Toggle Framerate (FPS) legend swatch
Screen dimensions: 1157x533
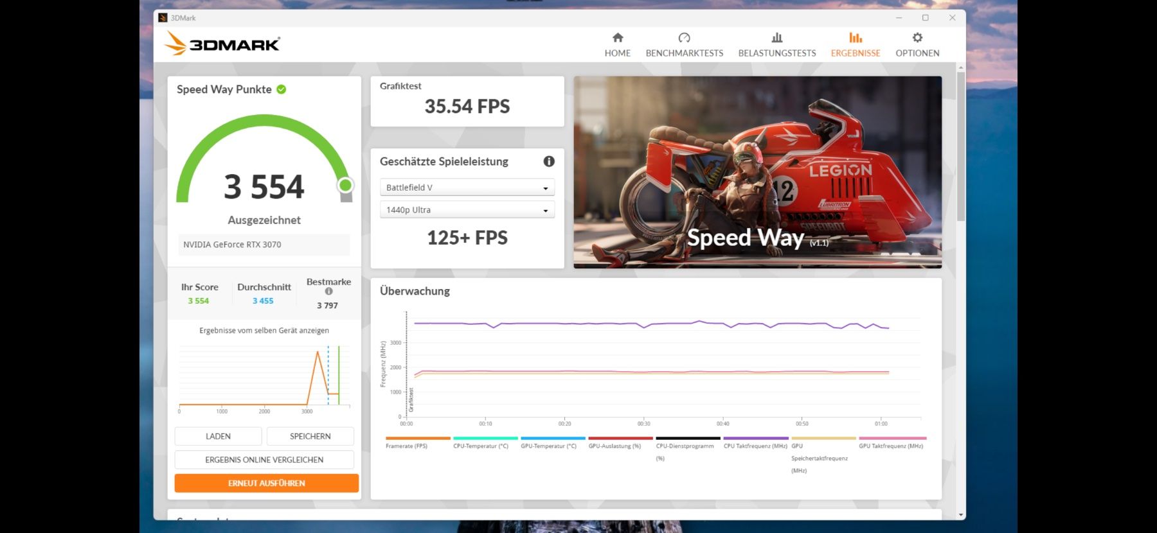(418, 438)
